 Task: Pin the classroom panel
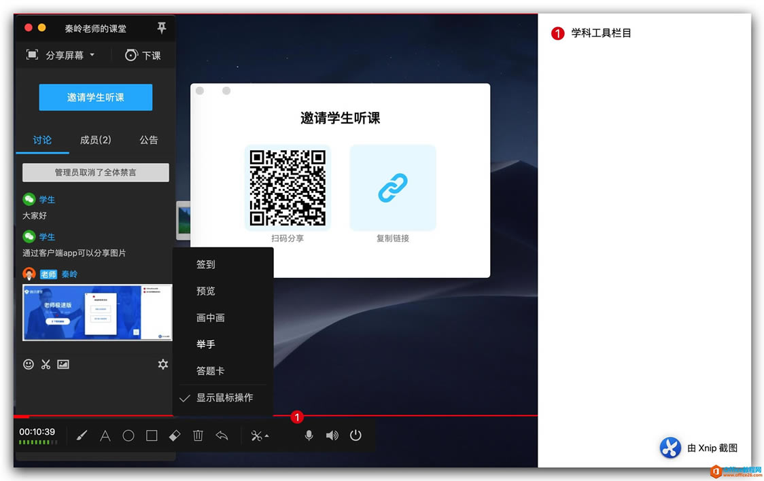click(161, 29)
